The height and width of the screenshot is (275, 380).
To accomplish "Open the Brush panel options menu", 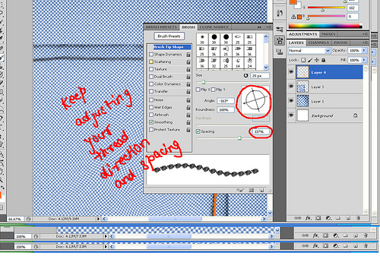I will click(x=268, y=27).
